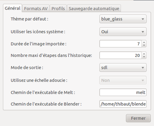The width and height of the screenshot is (154, 126).
Task: Open the Thème par défaut dropdown
Action: pyautogui.click(x=123, y=19)
